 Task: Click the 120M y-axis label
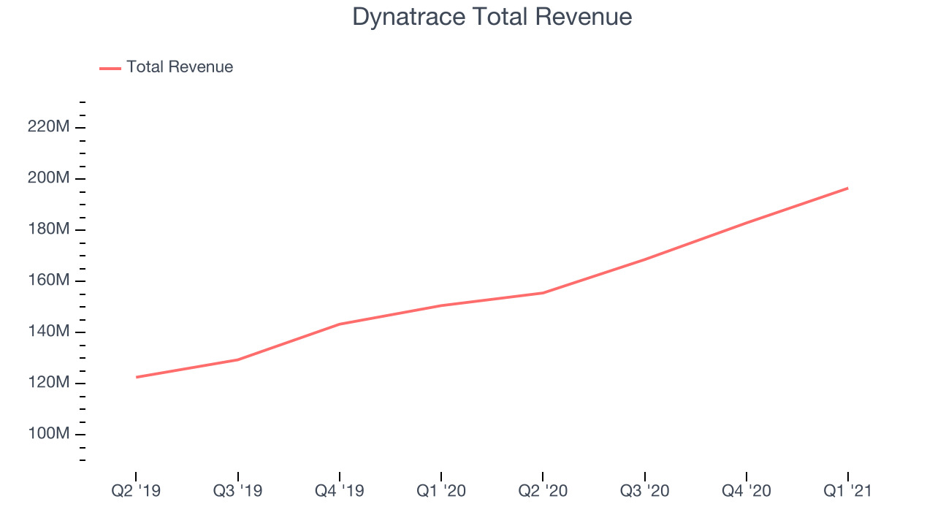pyautogui.click(x=49, y=383)
